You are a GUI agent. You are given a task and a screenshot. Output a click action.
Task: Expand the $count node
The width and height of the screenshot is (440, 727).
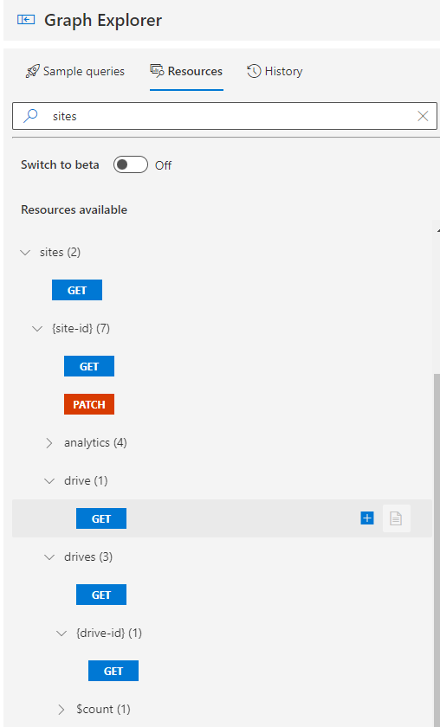(x=61, y=710)
